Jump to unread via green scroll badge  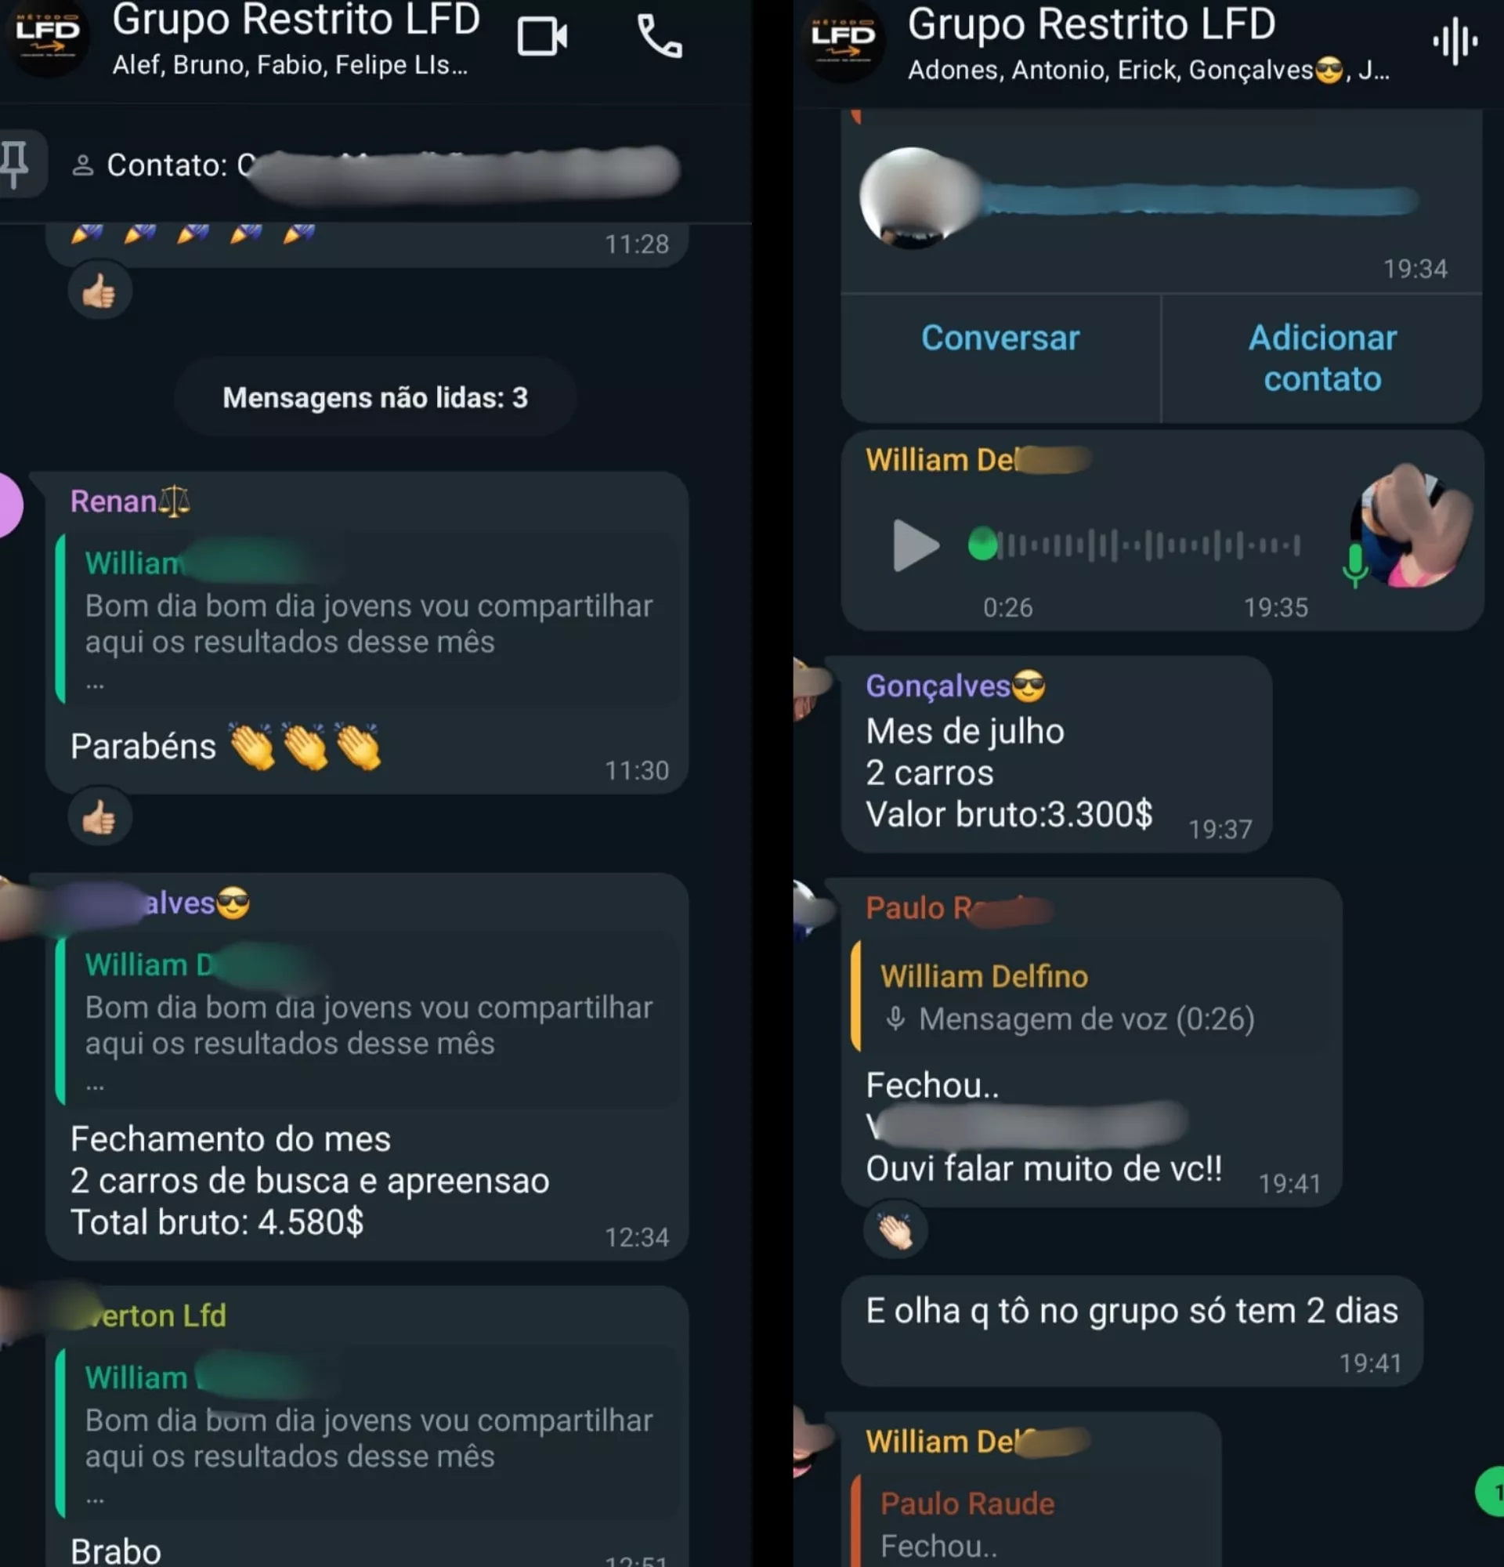[1491, 1490]
